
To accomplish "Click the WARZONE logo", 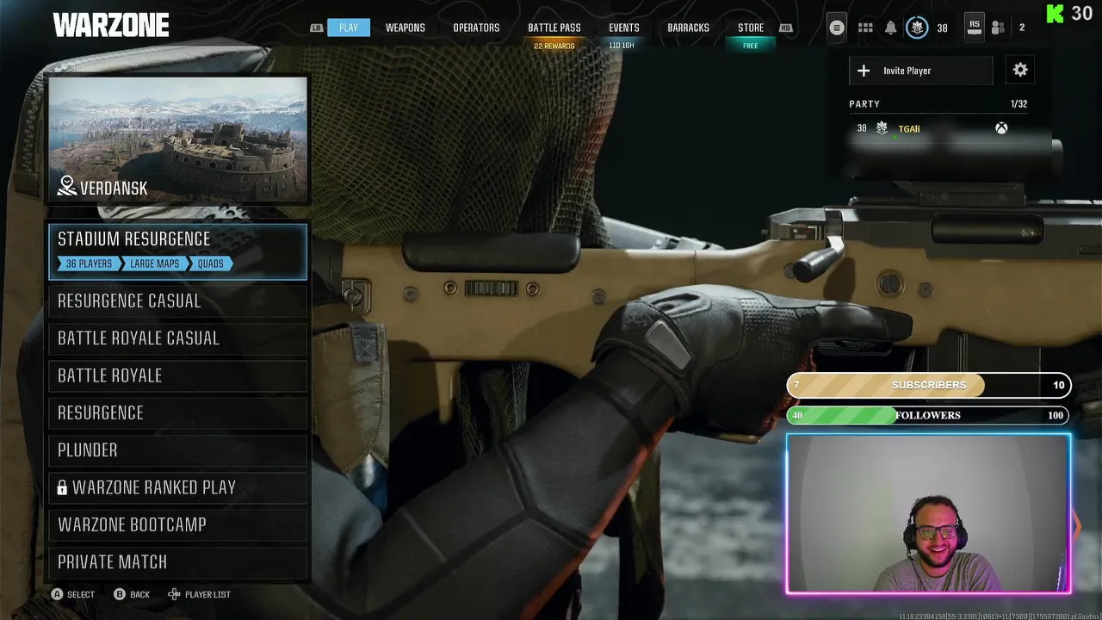I will pyautogui.click(x=110, y=26).
